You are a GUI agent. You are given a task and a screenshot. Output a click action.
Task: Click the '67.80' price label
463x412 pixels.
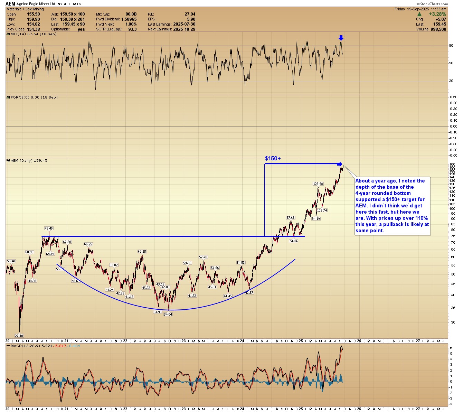pyautogui.click(x=67, y=242)
